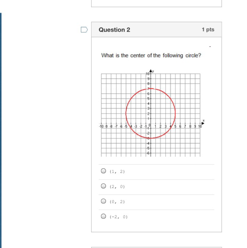The image size is (247, 248).
Task: Flag Question 2 using the bookmark icon
Action: coord(84,29)
